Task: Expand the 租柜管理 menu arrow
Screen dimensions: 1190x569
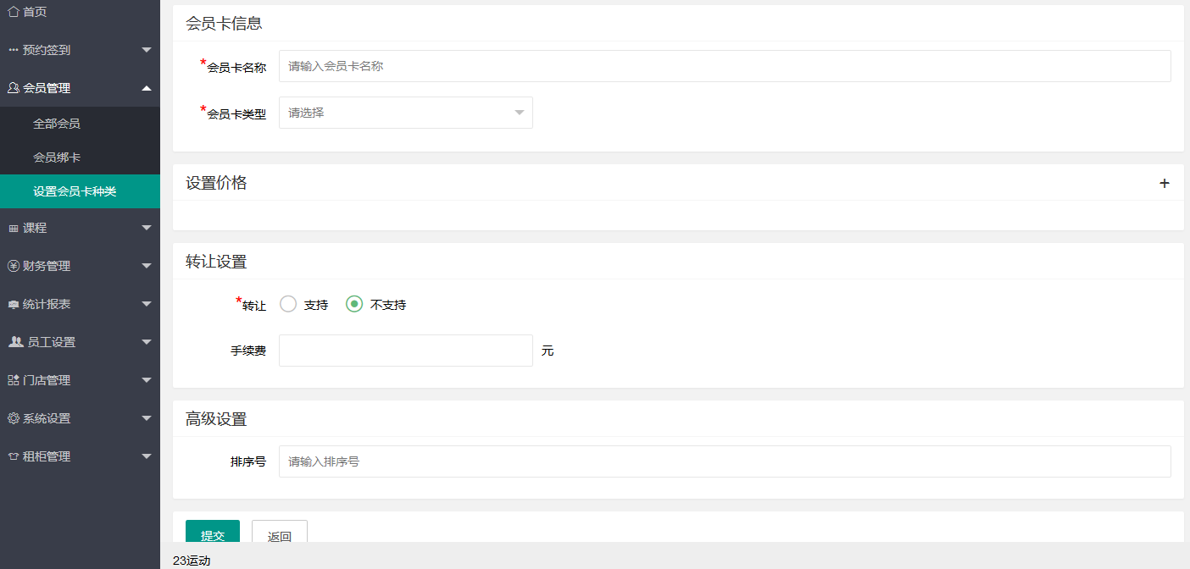Action: [x=147, y=456]
